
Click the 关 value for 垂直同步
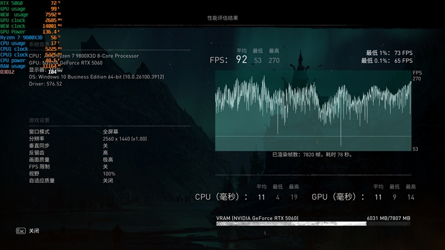point(105,146)
